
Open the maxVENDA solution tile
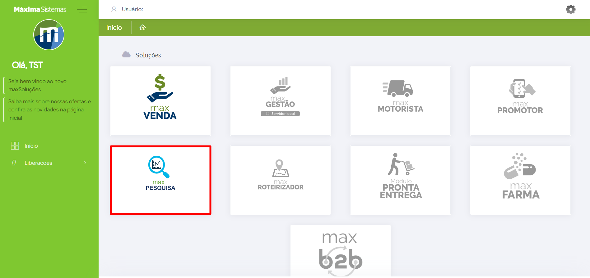[160, 101]
